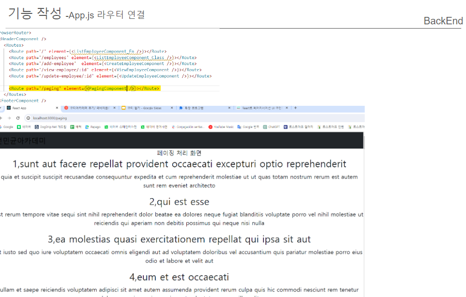Select post title '1,sunt aut facere repellat'
Viewport: 466px width, 297px height.
pyautogui.click(x=179, y=164)
